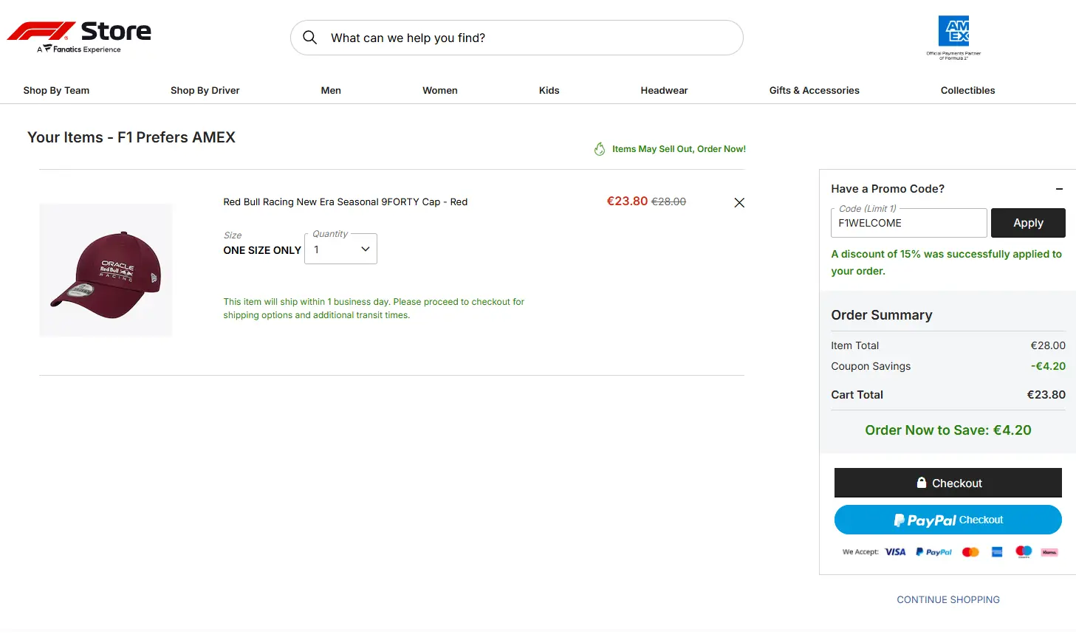Screen dimensions: 1076x637
Task: Open the Collectibles menu
Action: tap(967, 90)
